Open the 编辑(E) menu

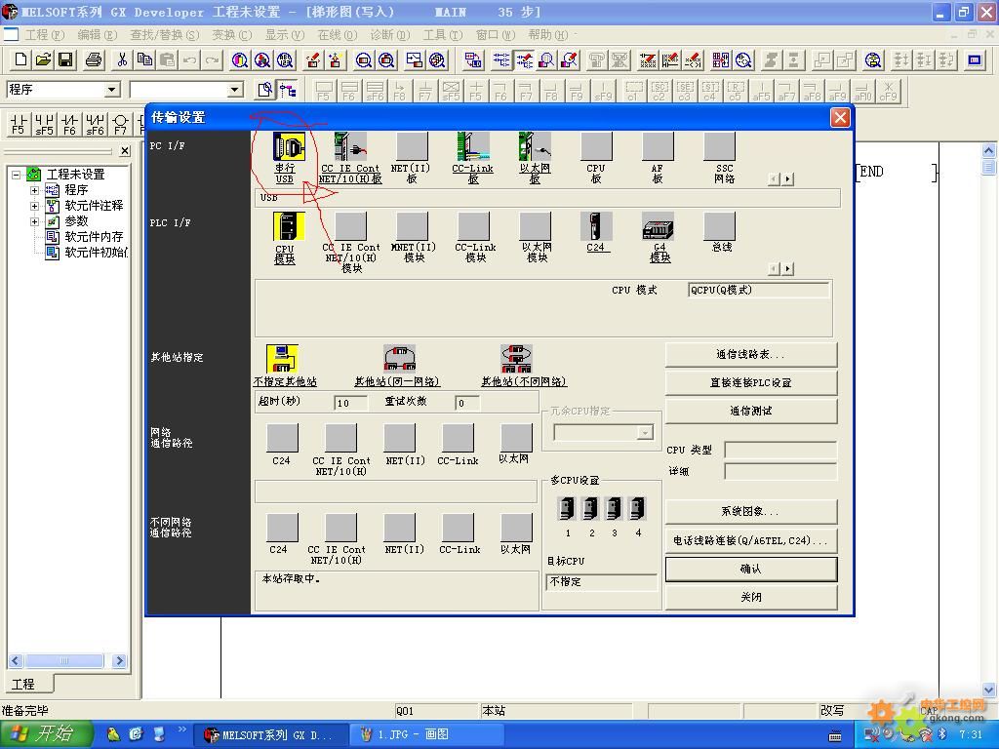97,35
